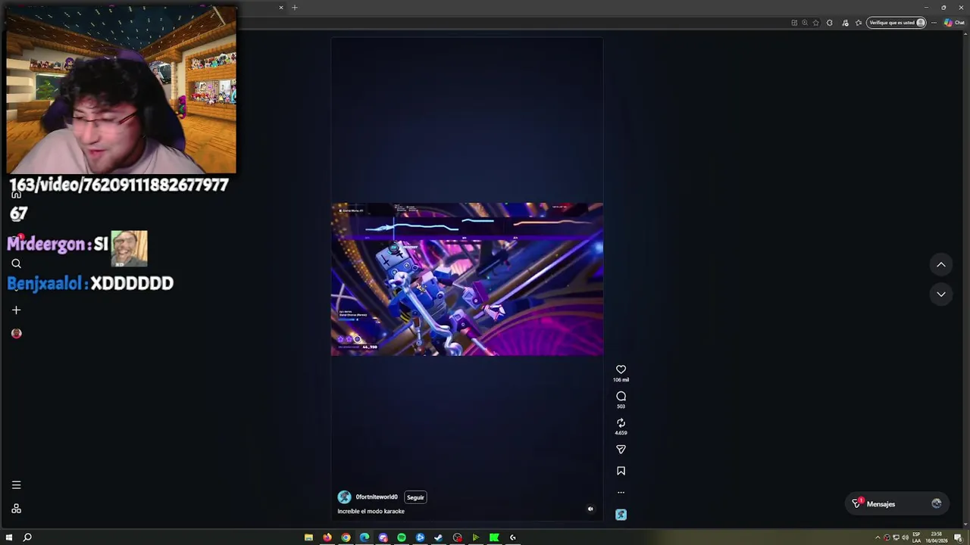Screen dimensions: 970x545
Task: Open Steam from the taskbar
Action: coord(438,537)
